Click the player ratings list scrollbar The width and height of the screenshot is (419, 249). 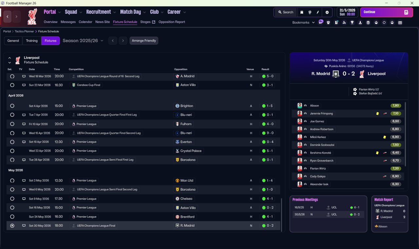pyautogui.click(x=405, y=134)
